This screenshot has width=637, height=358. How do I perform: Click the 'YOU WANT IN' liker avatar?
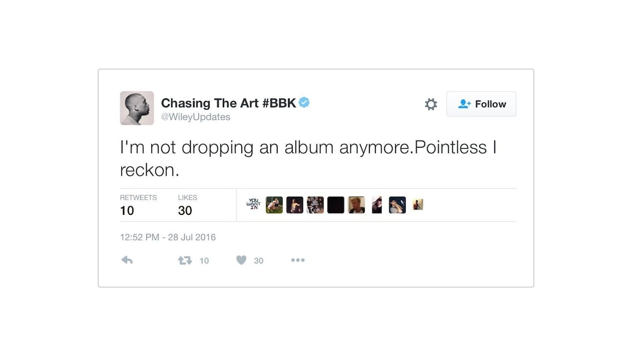click(x=254, y=204)
